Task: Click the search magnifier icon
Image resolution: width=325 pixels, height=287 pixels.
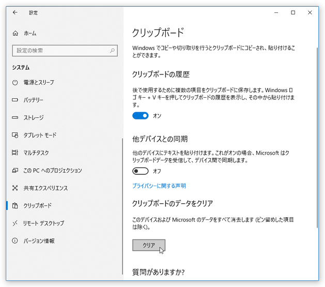Action: [112, 50]
